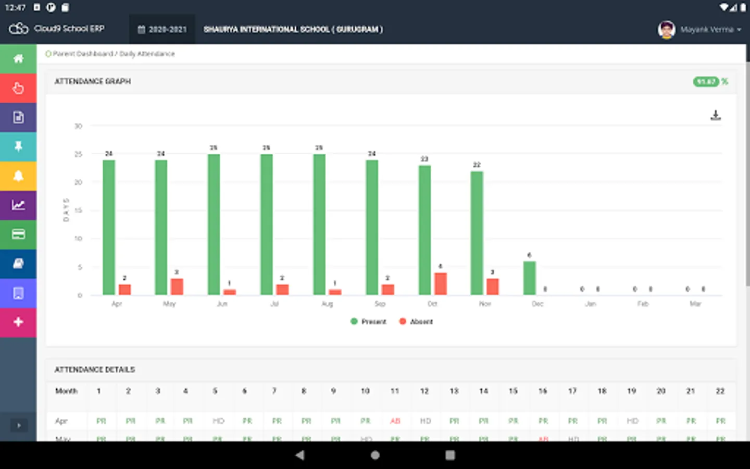The width and height of the screenshot is (750, 469).
Task: Toggle the Absent legend series
Action: [x=416, y=322]
